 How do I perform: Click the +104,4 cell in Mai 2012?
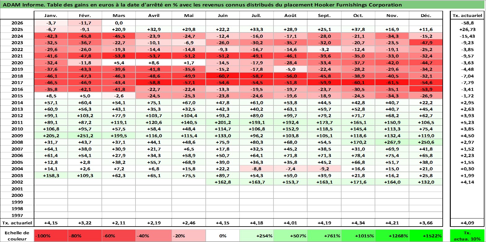click(x=189, y=116)
